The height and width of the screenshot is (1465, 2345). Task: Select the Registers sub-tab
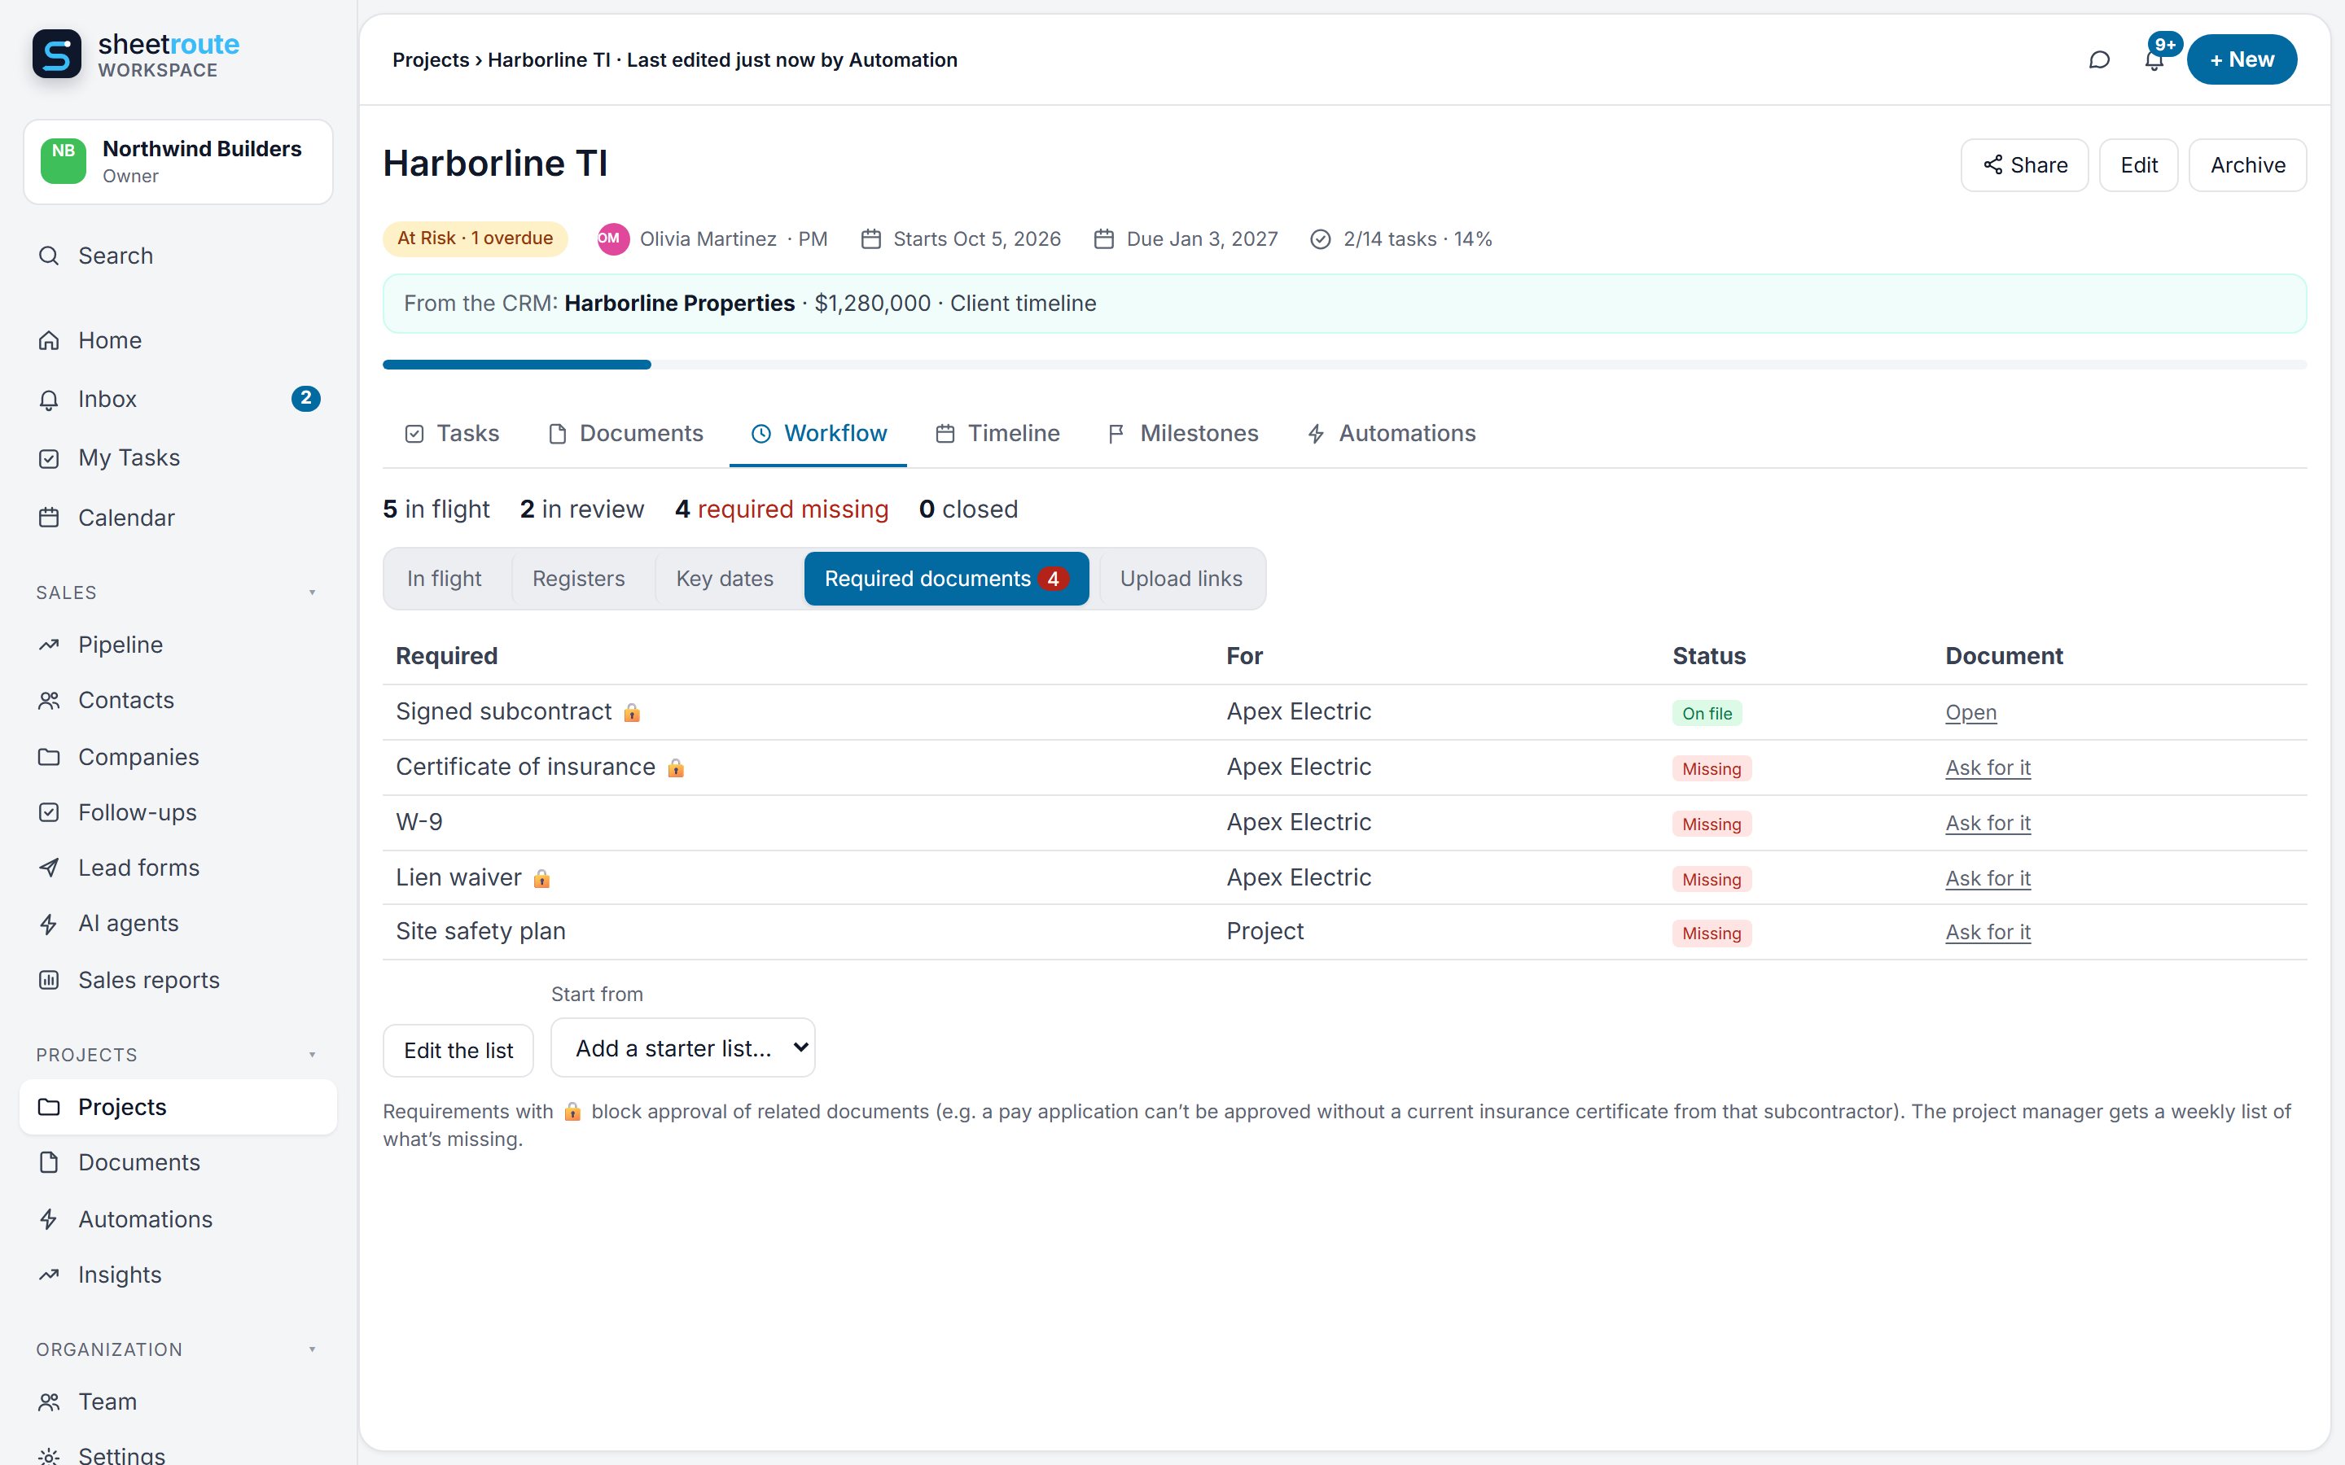coord(578,579)
